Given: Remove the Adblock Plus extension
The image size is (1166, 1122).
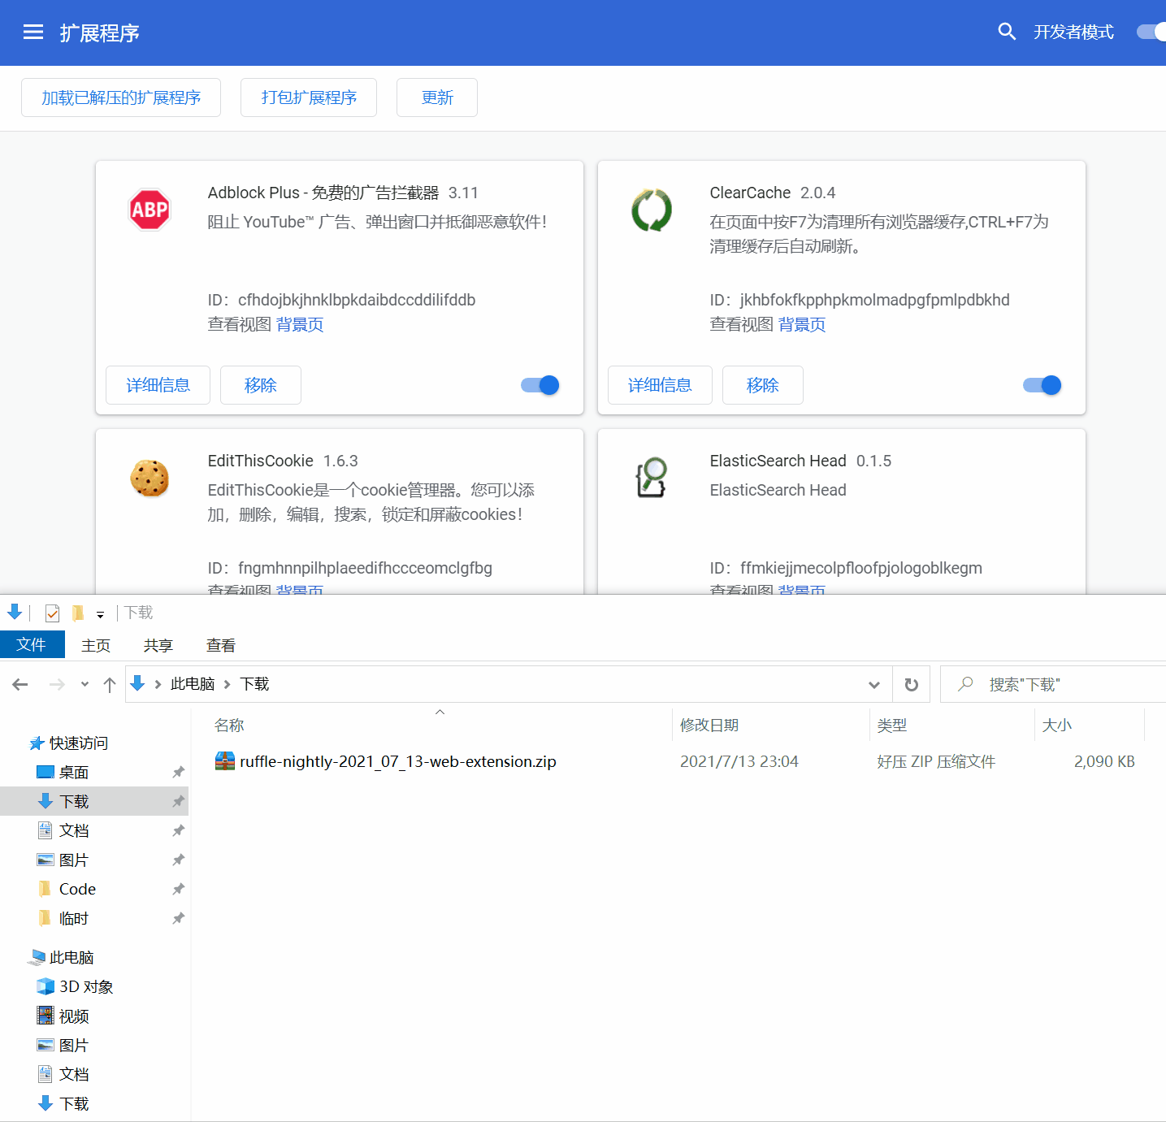Looking at the screenshot, I should coord(261,385).
